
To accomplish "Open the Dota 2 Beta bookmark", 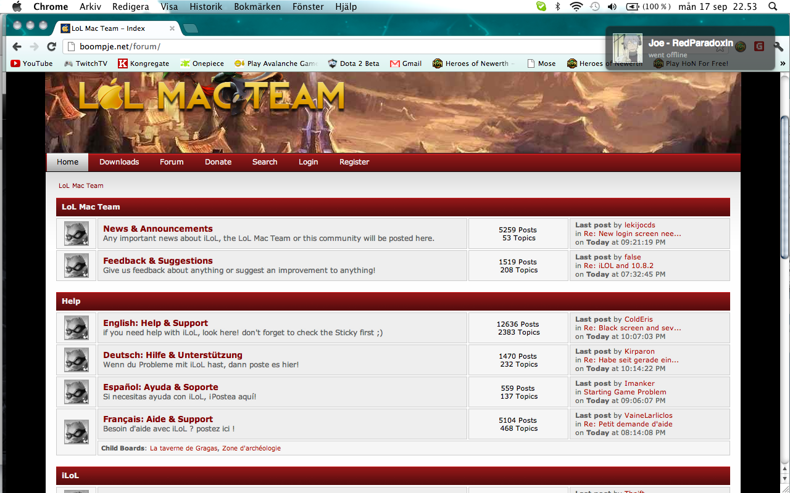I will [x=354, y=63].
